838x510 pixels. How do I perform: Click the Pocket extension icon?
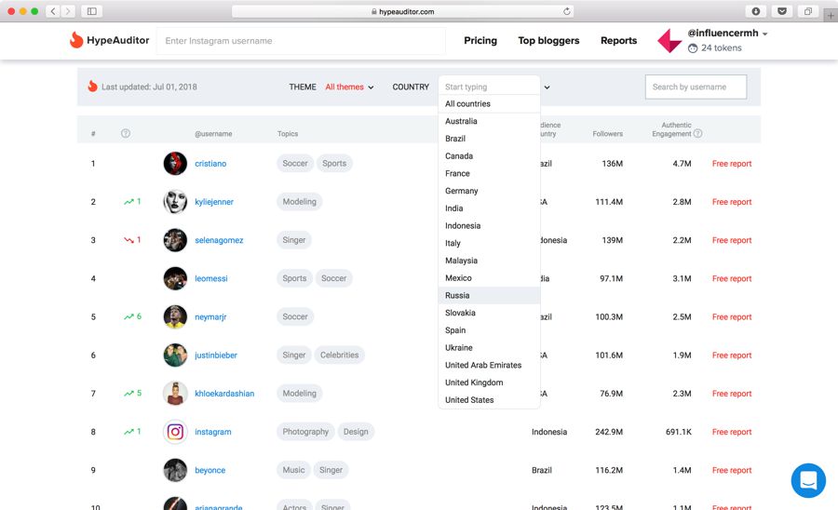pos(782,11)
